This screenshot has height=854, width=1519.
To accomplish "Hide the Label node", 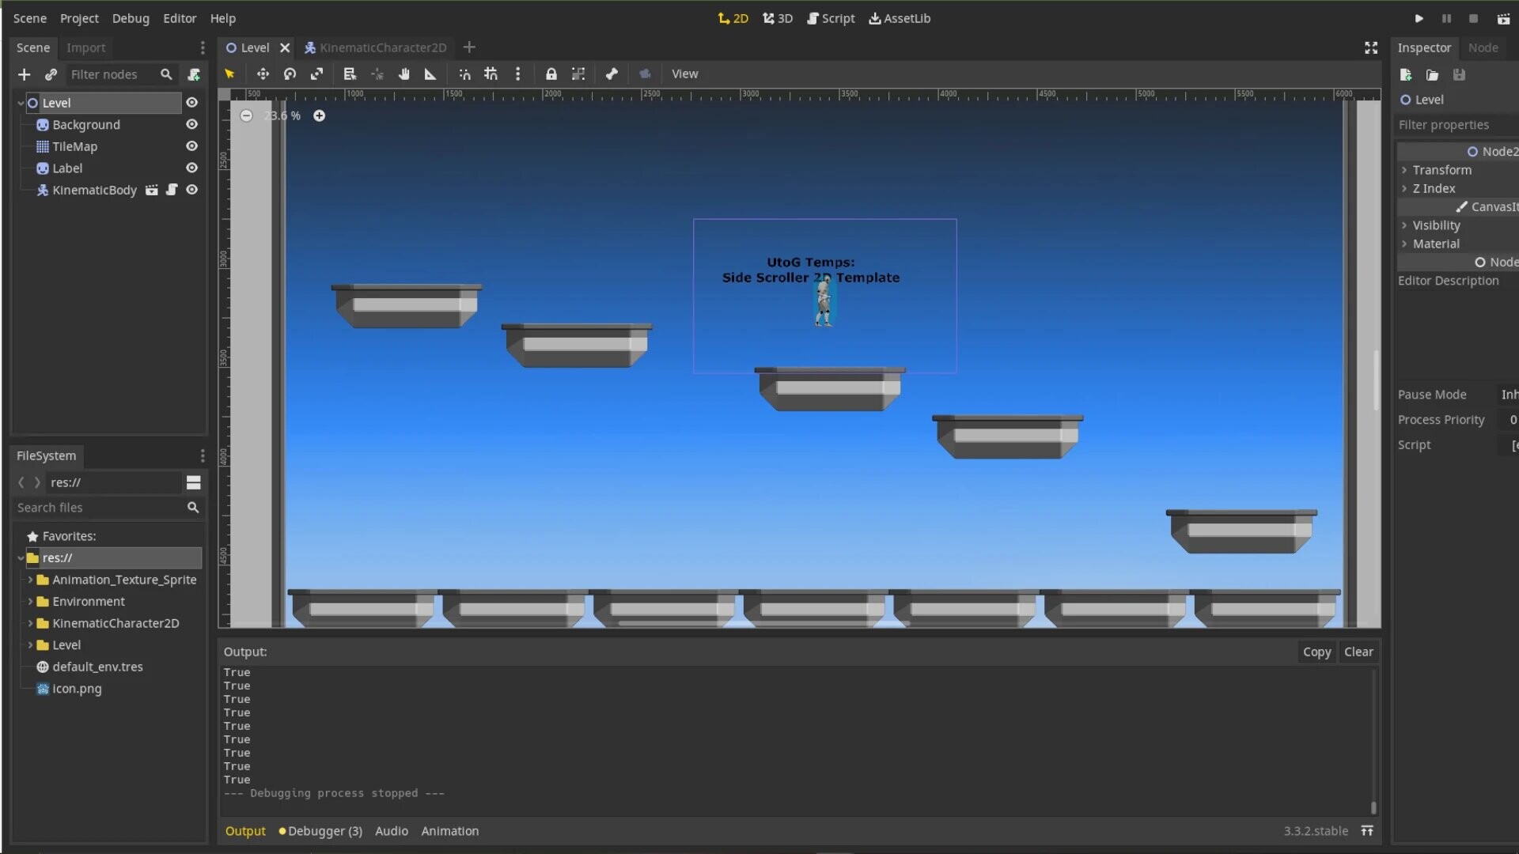I will tap(191, 168).
